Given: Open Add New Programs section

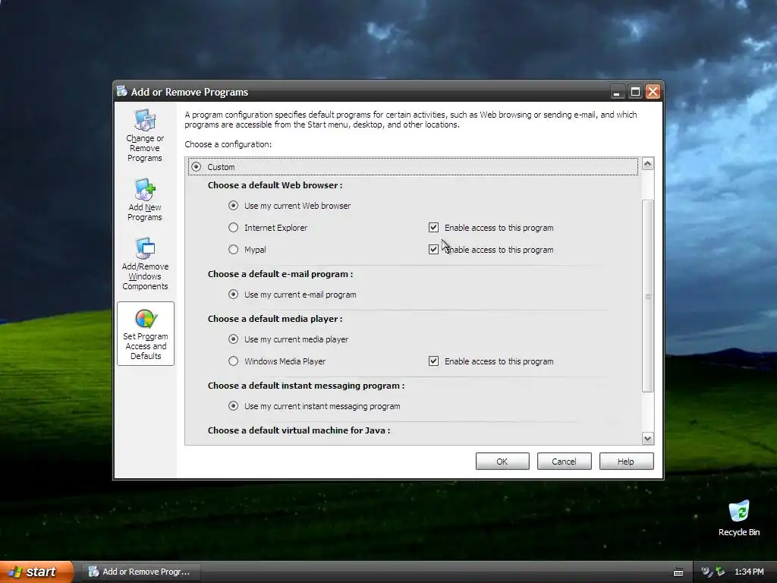Looking at the screenshot, I should tap(145, 200).
